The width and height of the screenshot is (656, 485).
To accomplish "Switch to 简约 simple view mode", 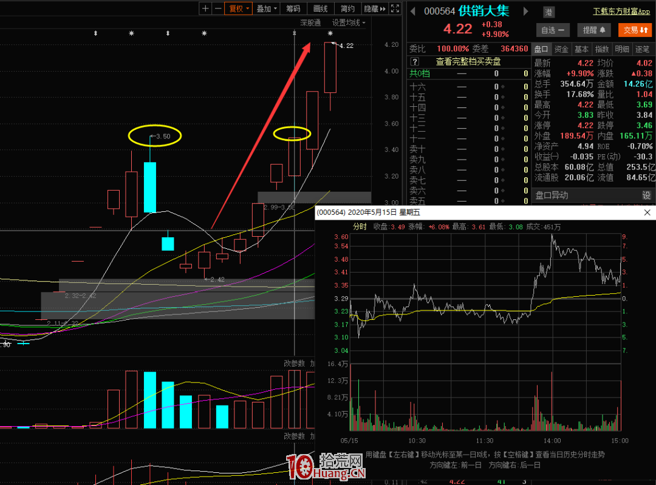I will pyautogui.click(x=347, y=8).
